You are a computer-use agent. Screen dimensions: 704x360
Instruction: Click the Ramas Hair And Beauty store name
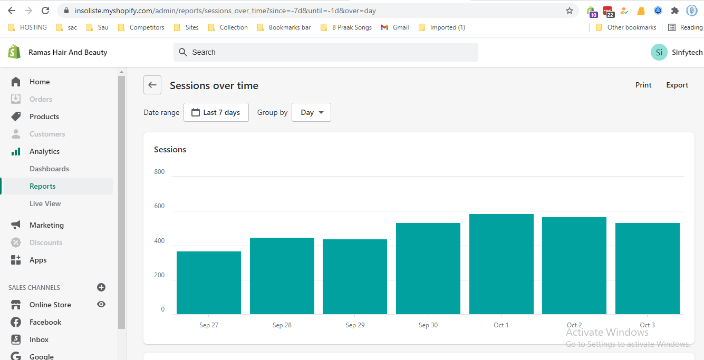pos(68,52)
